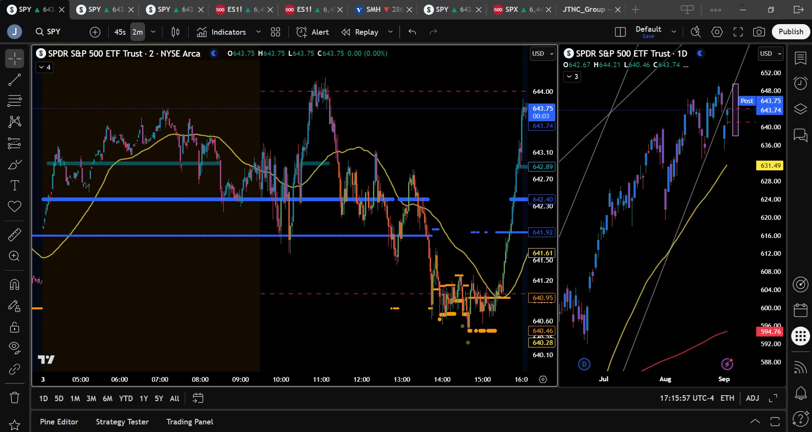
Task: Open the user profile menu J
Action: click(14, 32)
